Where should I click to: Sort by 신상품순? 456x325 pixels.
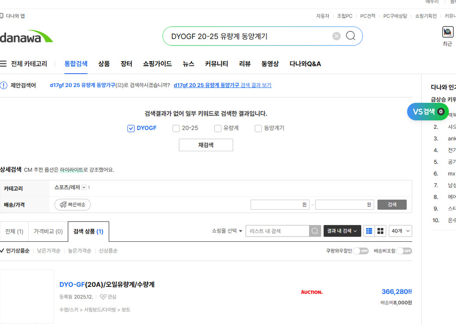108,251
